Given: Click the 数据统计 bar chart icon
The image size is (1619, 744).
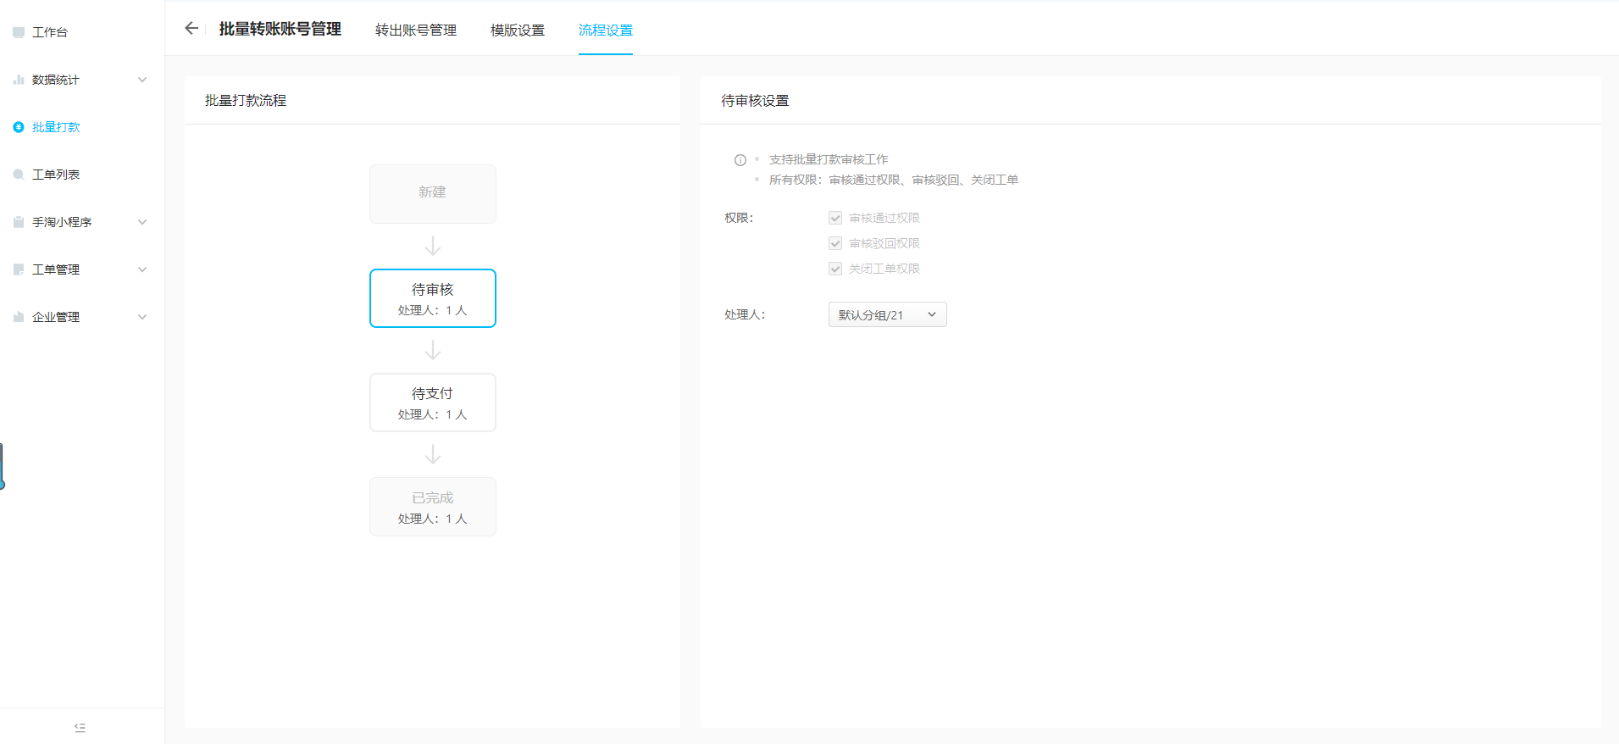Looking at the screenshot, I should (x=19, y=80).
